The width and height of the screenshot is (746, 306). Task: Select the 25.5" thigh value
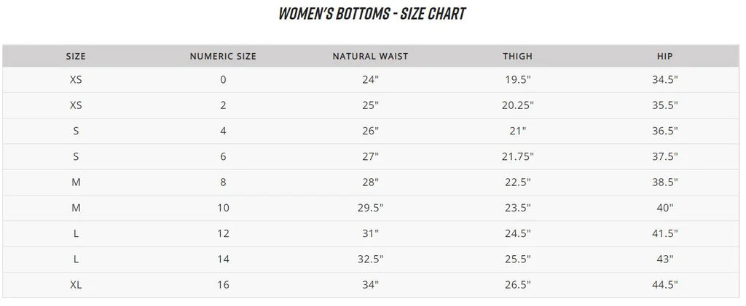click(518, 259)
